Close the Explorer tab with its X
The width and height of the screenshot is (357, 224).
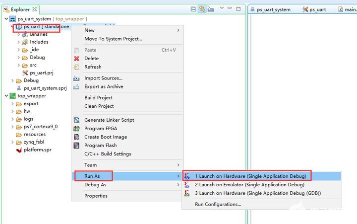pos(35,9)
